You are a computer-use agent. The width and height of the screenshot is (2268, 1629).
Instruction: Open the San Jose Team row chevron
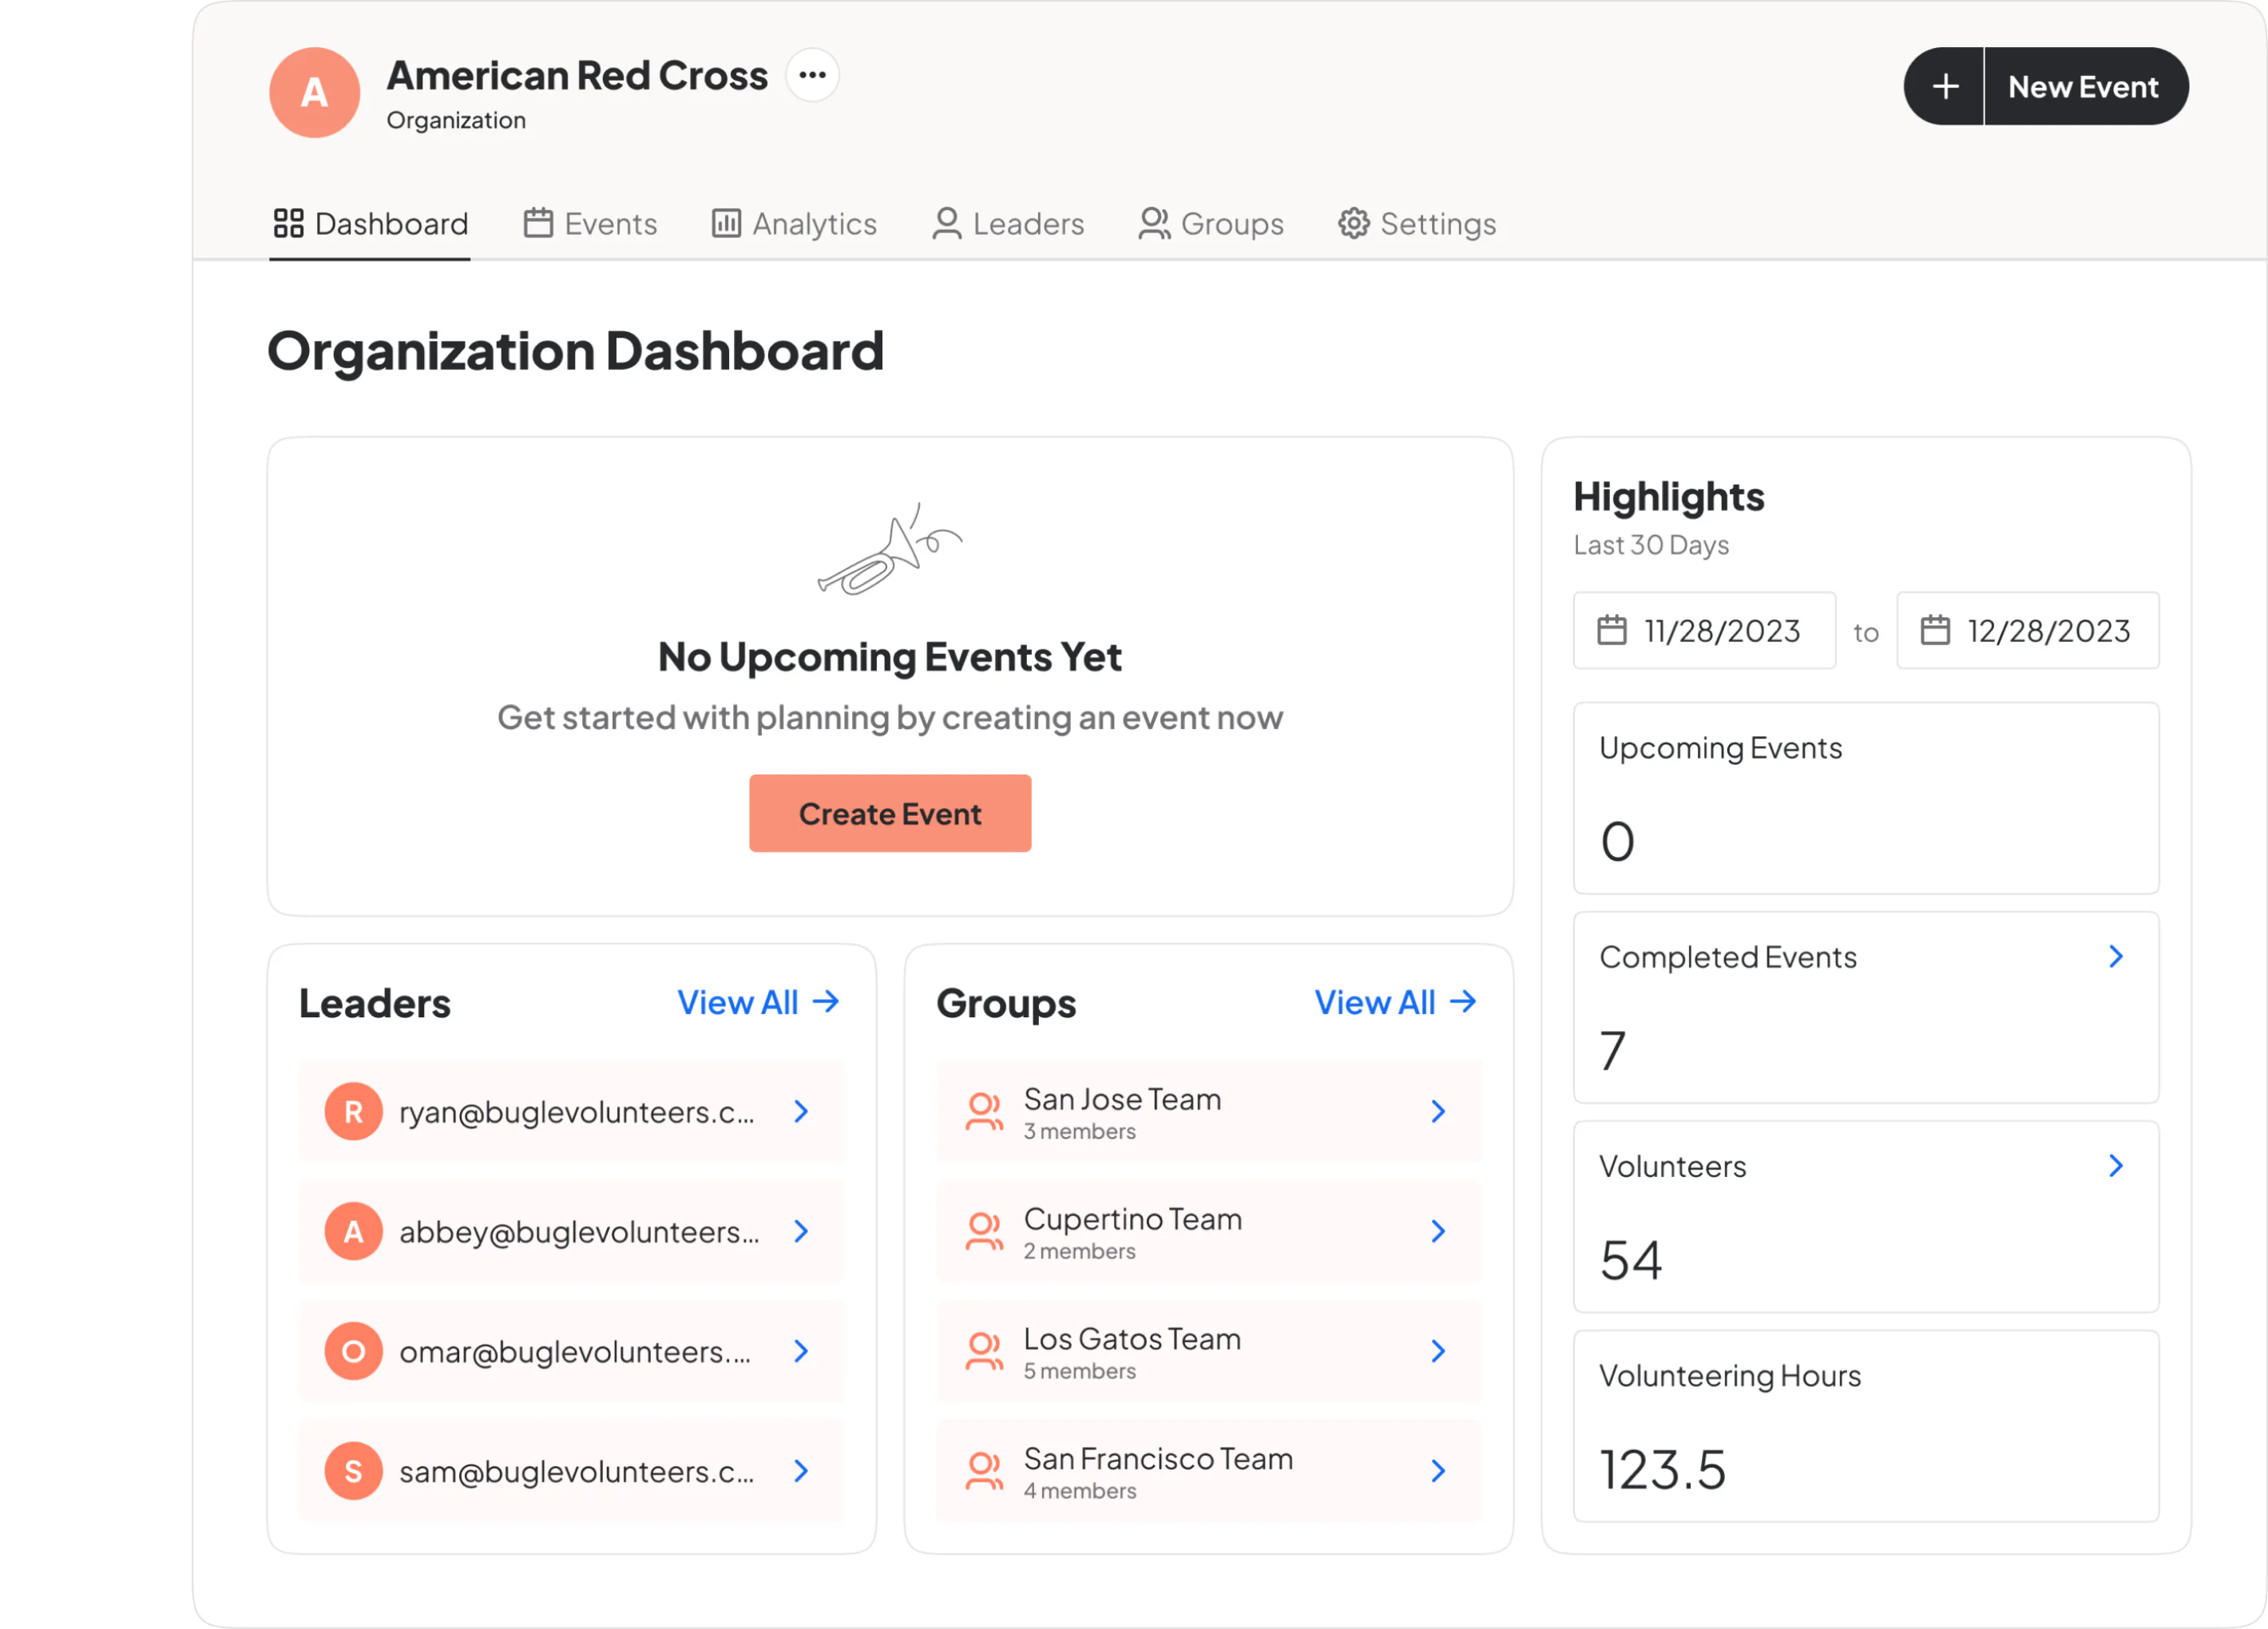(x=1438, y=1112)
